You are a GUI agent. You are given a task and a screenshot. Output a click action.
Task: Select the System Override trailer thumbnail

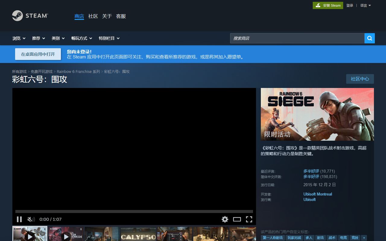(66, 234)
